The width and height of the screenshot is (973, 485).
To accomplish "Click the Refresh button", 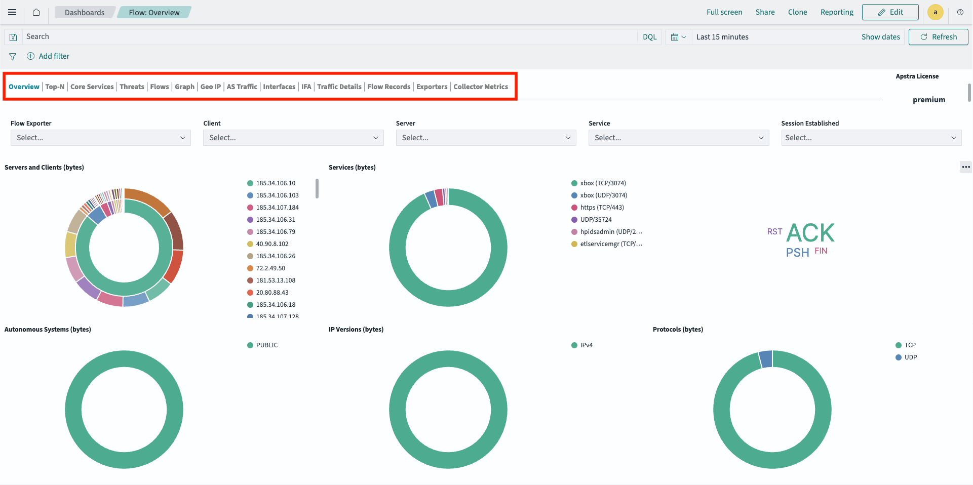I will [x=938, y=37].
